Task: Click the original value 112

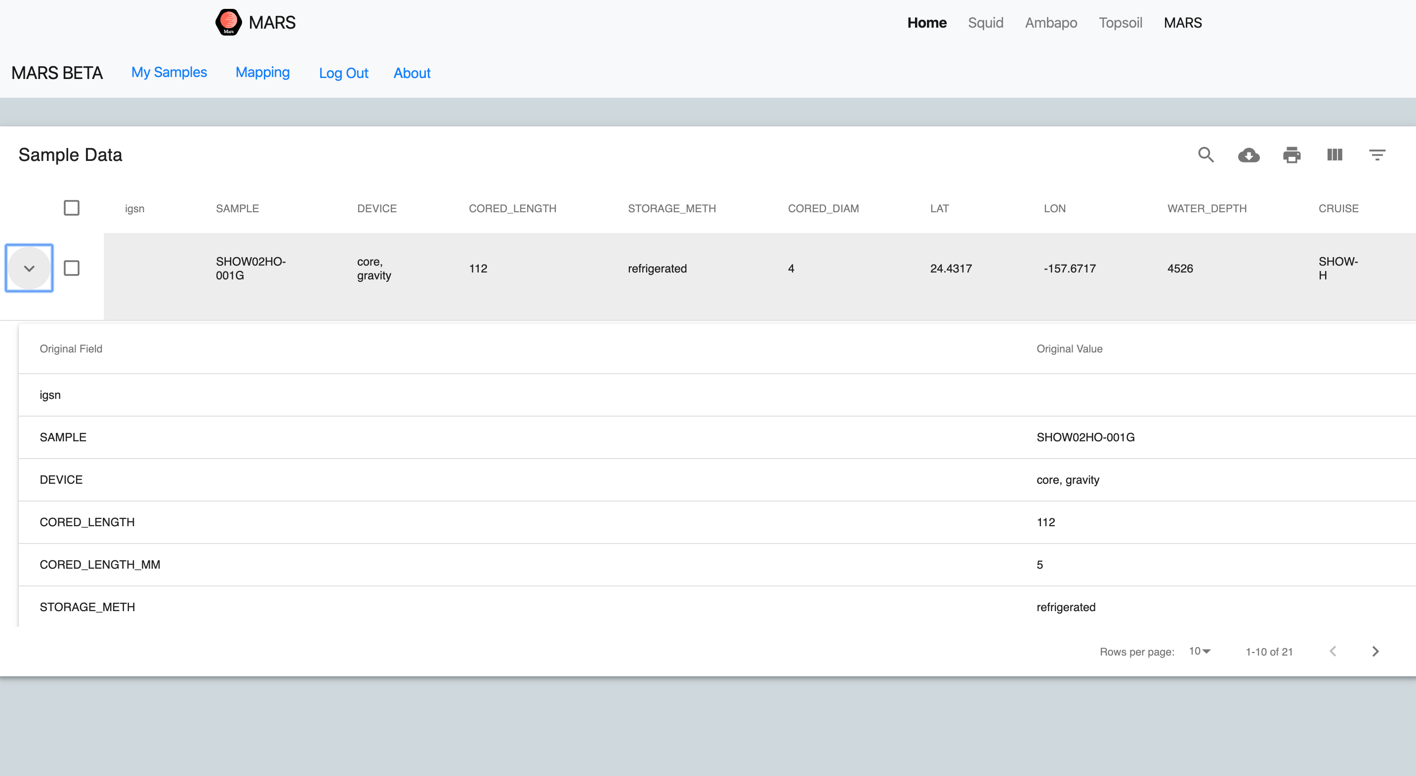Action: (x=1045, y=522)
